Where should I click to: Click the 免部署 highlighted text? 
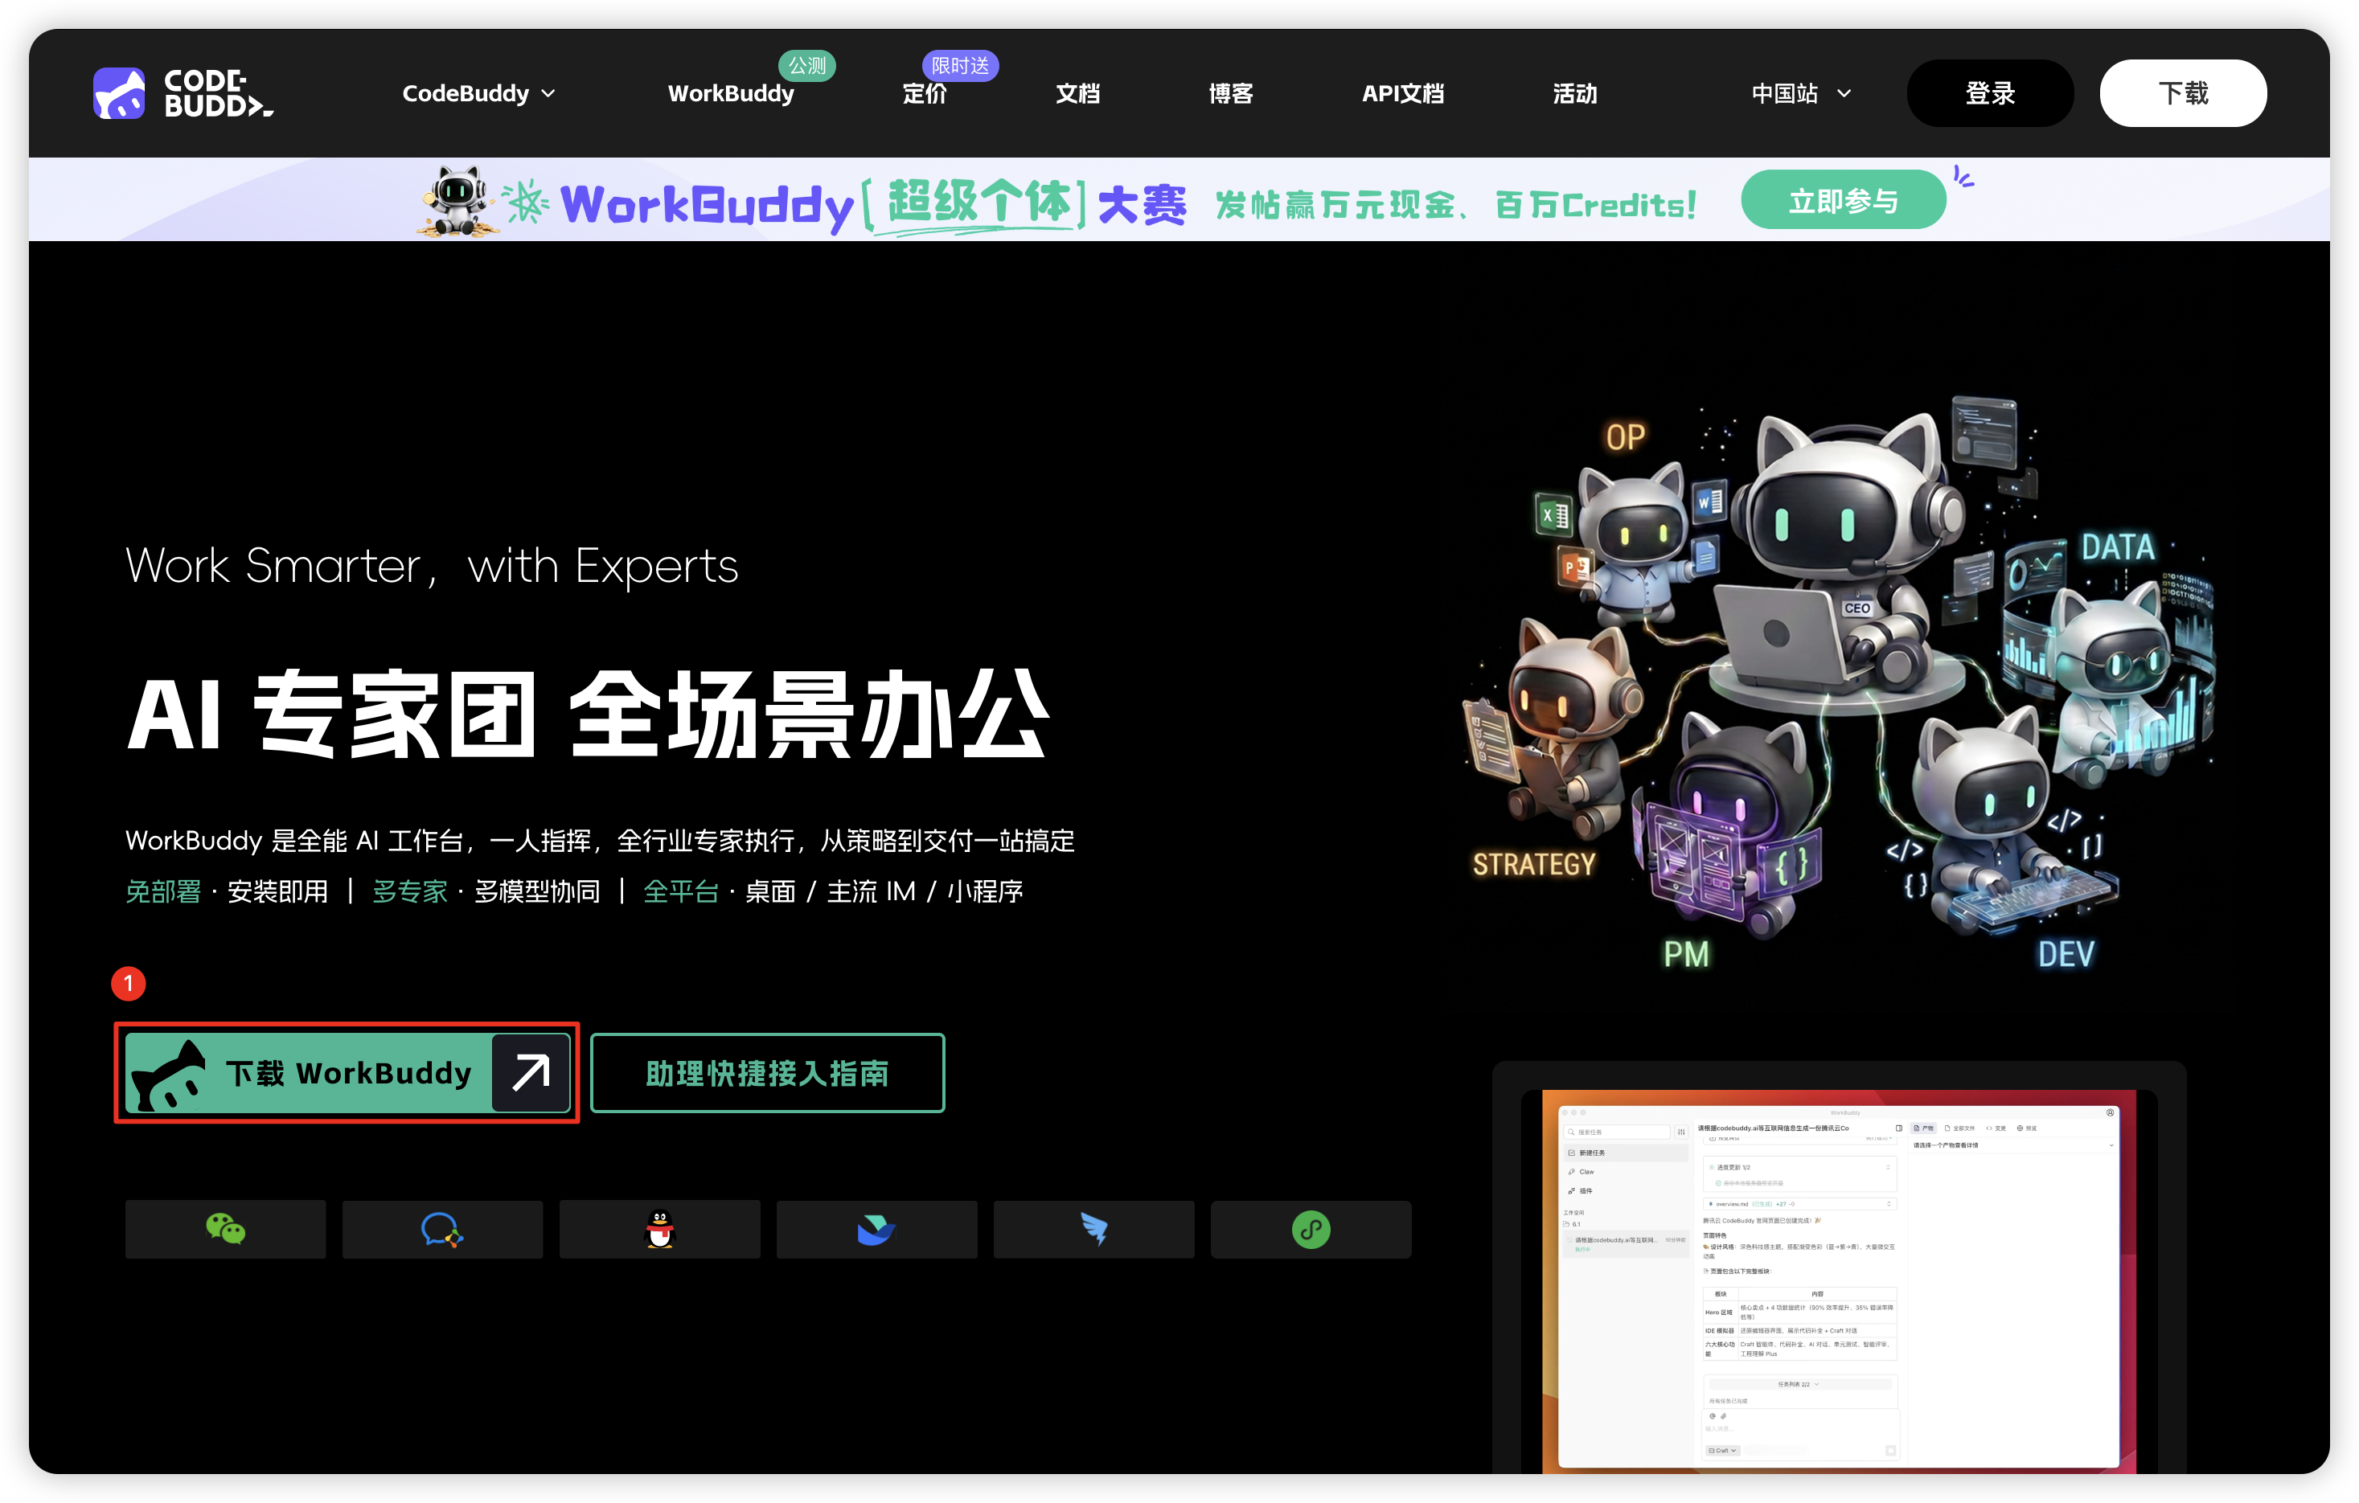tap(162, 891)
